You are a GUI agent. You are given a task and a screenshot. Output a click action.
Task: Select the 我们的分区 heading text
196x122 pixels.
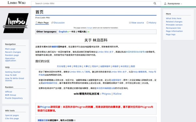pyautogui.click(x=42, y=61)
